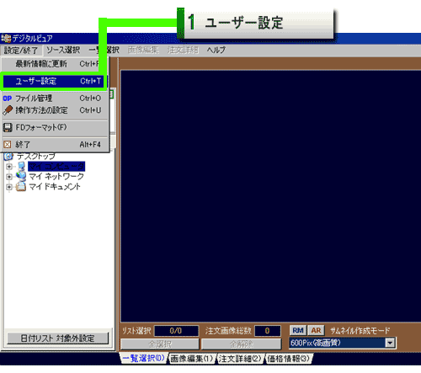Click the デスクトップ icon in tree

tap(8, 156)
